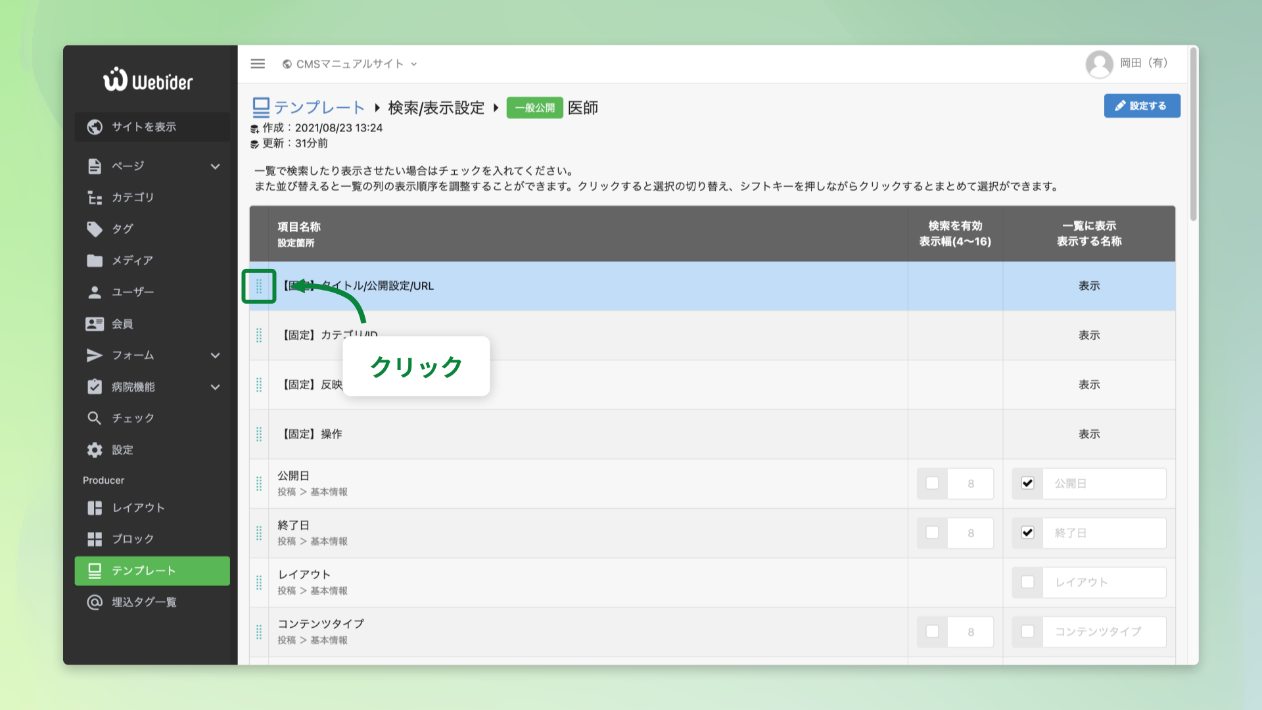Enable the レイアウト display checkbox
This screenshot has height=710, width=1262.
point(1027,582)
